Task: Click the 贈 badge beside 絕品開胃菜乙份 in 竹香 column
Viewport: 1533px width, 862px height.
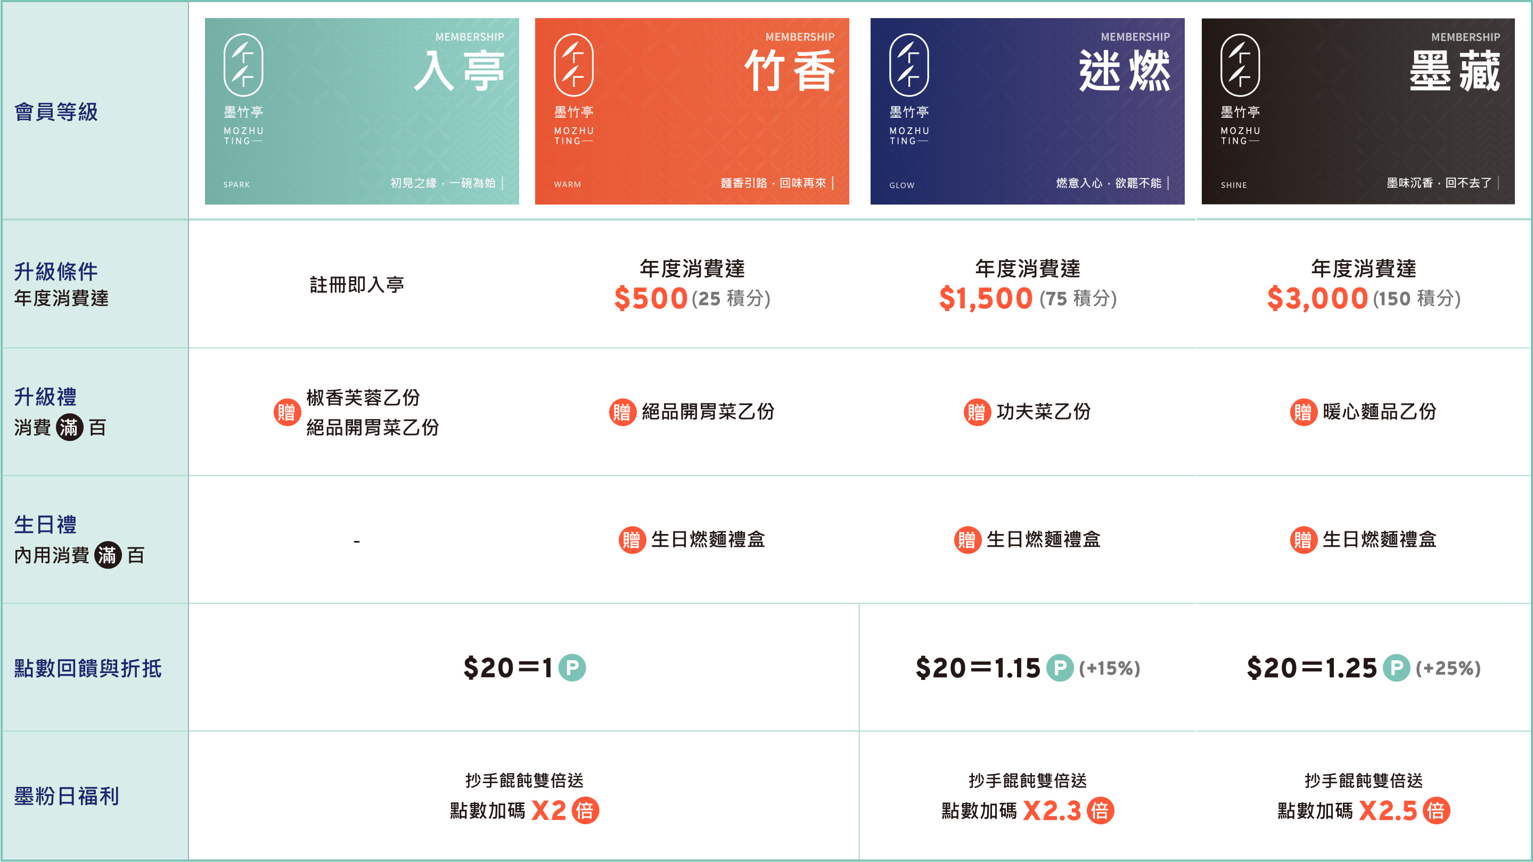Action: pos(622,412)
